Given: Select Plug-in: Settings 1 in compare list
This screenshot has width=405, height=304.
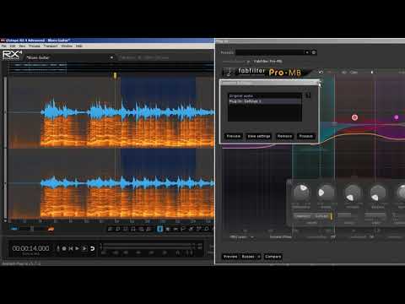Looking at the screenshot, I should tap(265, 101).
